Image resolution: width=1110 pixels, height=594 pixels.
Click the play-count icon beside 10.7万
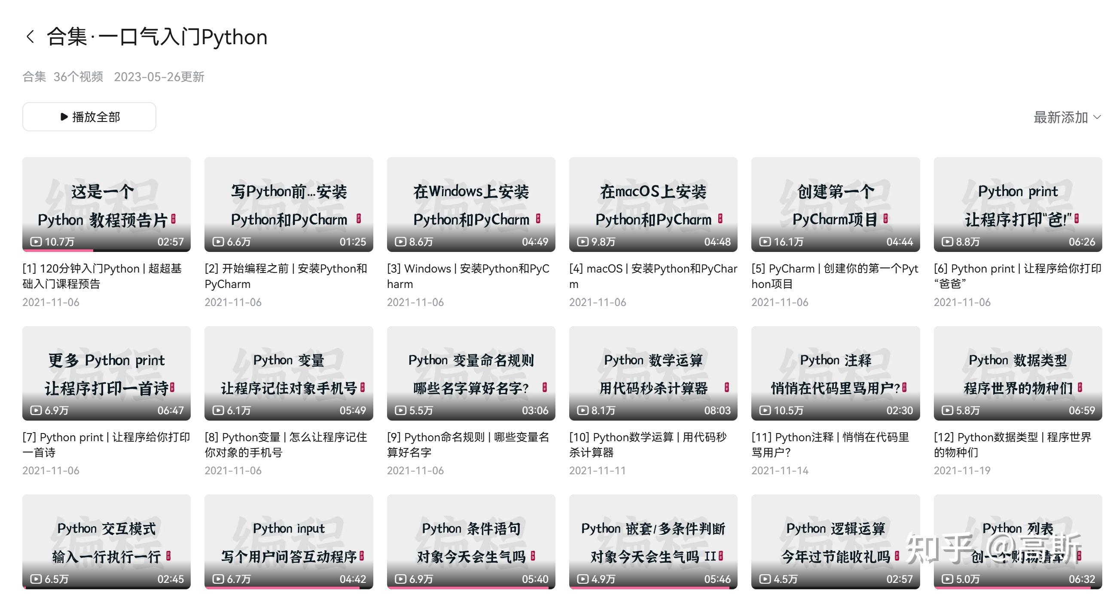click(x=36, y=242)
